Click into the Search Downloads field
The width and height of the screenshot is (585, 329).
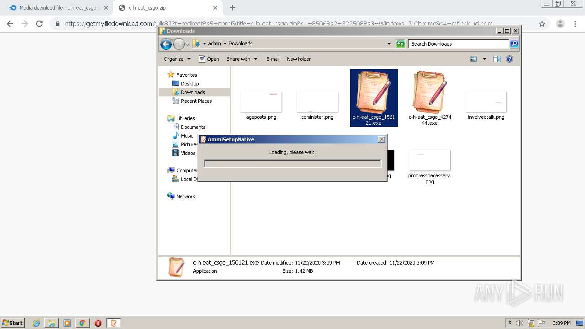click(459, 44)
